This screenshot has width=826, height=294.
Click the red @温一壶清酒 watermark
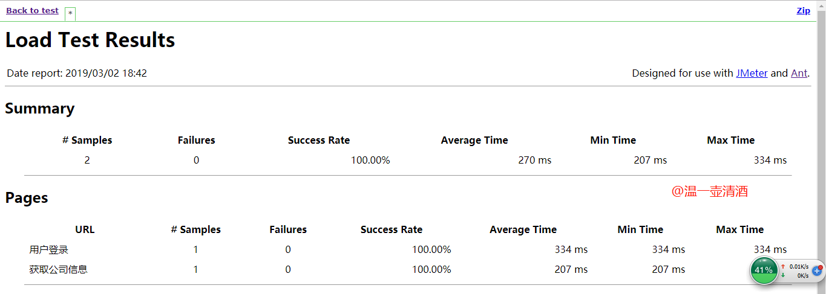[x=709, y=191]
